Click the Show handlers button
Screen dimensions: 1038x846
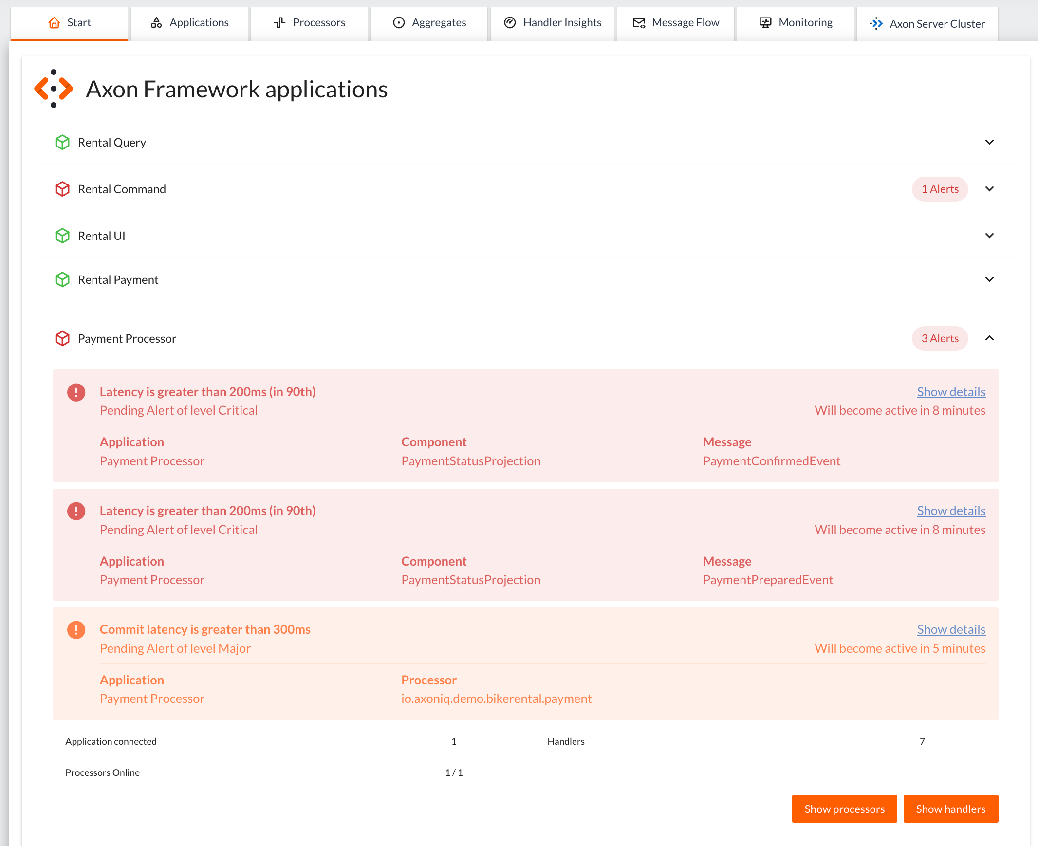coord(950,809)
